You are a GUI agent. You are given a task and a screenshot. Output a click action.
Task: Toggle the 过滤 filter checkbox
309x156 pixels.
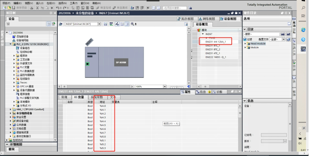245,39
